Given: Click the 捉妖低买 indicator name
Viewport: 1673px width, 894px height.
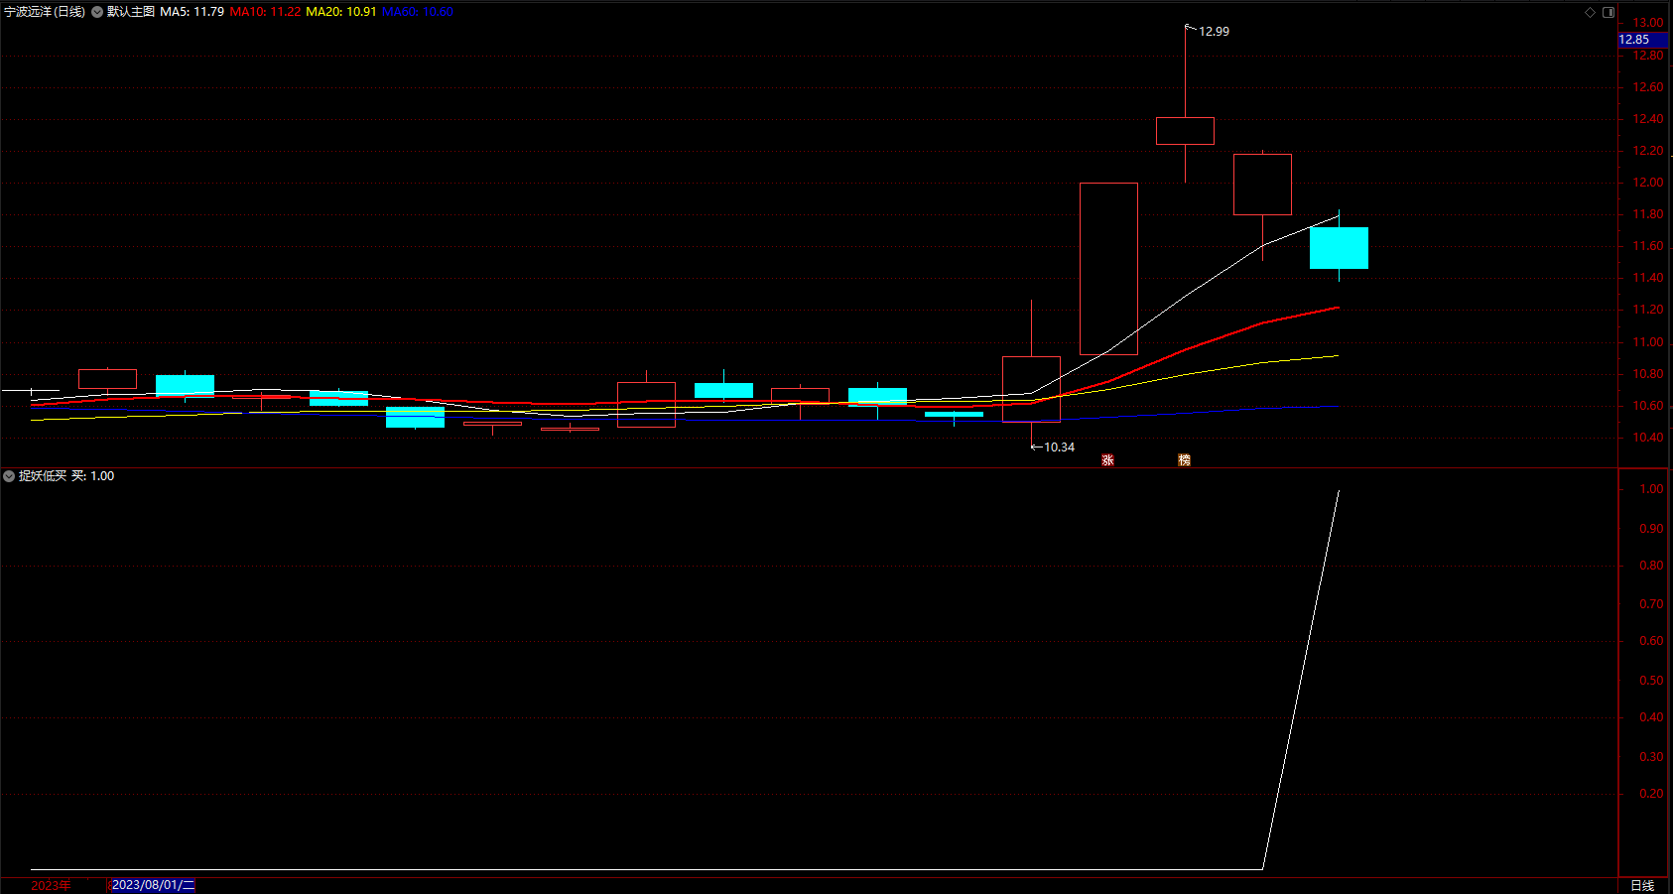Looking at the screenshot, I should click(43, 476).
